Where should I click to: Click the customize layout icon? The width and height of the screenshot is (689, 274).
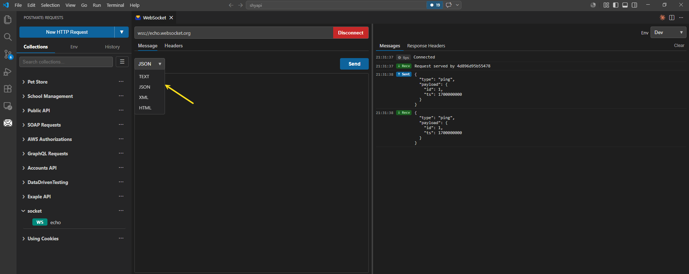pyautogui.click(x=606, y=5)
